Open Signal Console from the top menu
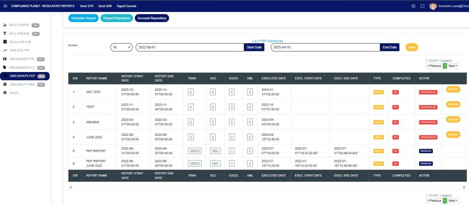469x205 pixels. [127, 6]
